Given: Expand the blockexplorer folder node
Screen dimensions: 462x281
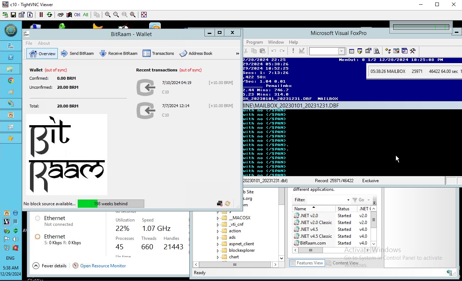Looking at the screenshot, I should 218,250.
